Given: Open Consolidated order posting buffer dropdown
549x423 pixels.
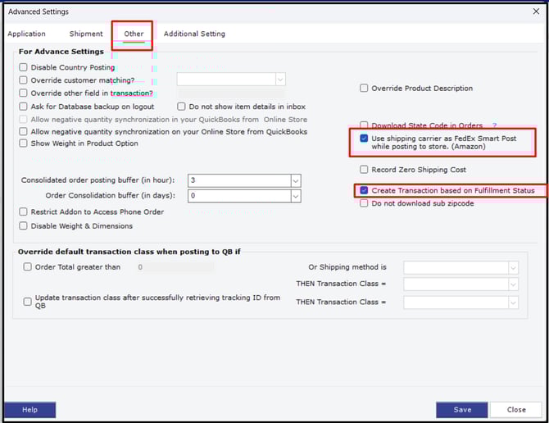Looking at the screenshot, I should tap(296, 180).
